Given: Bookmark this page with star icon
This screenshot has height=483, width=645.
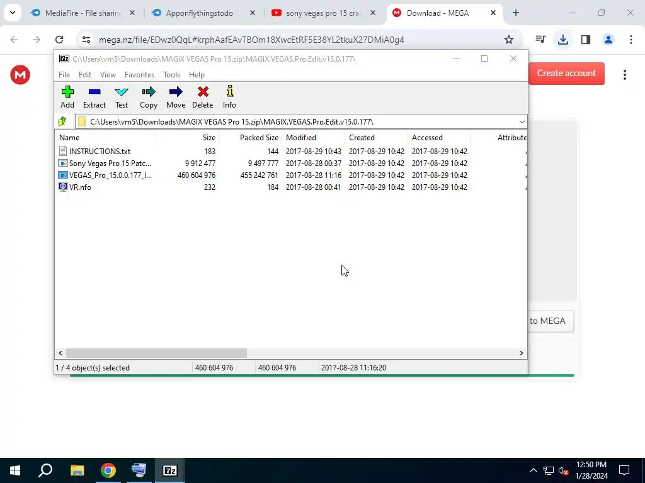Looking at the screenshot, I should tap(509, 40).
